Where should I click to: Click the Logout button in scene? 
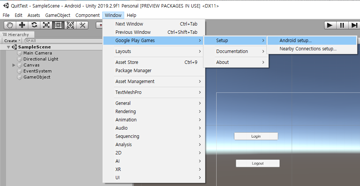coord(258,163)
